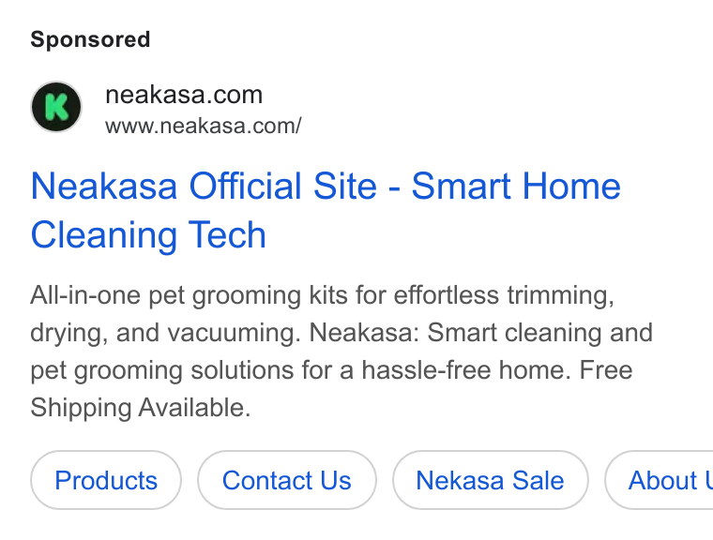
Task: Open the Contact Us sitelink chip
Action: pyautogui.click(x=287, y=480)
